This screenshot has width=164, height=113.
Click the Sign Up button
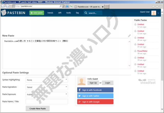[x=93, y=83]
